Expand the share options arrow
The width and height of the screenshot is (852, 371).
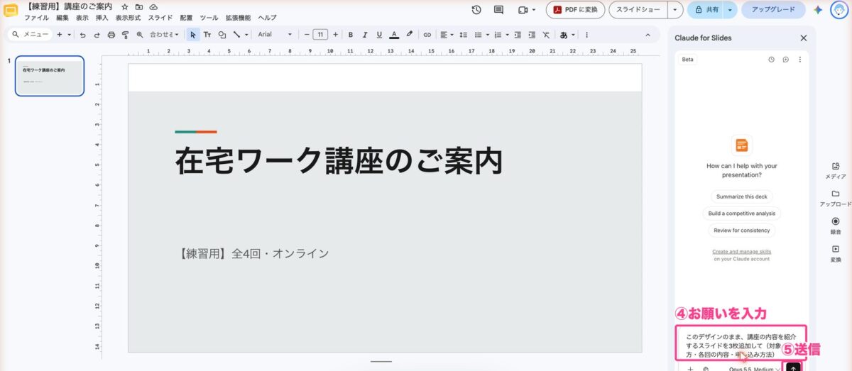pyautogui.click(x=729, y=10)
